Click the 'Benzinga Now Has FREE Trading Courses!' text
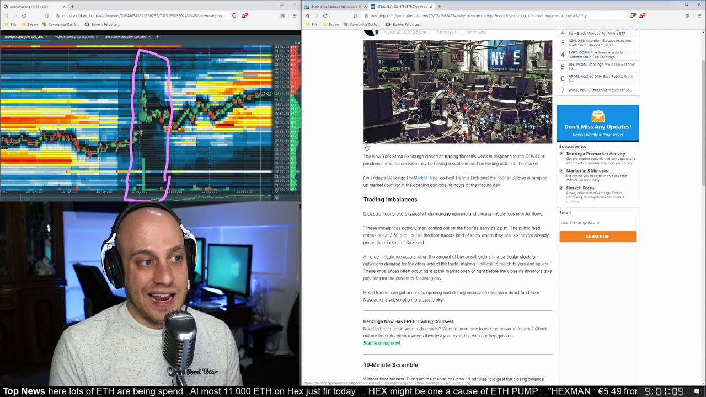This screenshot has height=397, width=706. pos(408,321)
